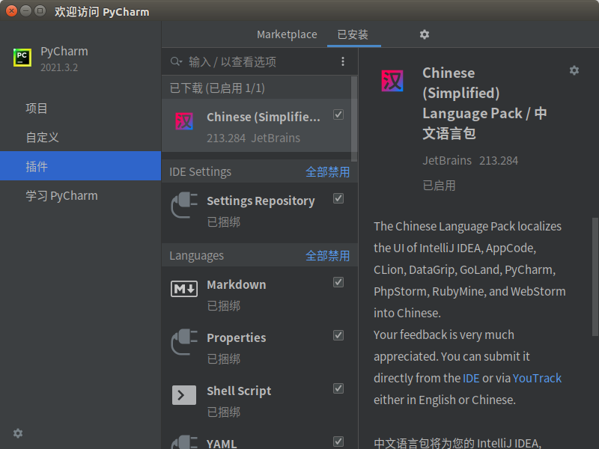Toggle the Properties plugin checkbox
The height and width of the screenshot is (449, 599).
pyautogui.click(x=338, y=335)
